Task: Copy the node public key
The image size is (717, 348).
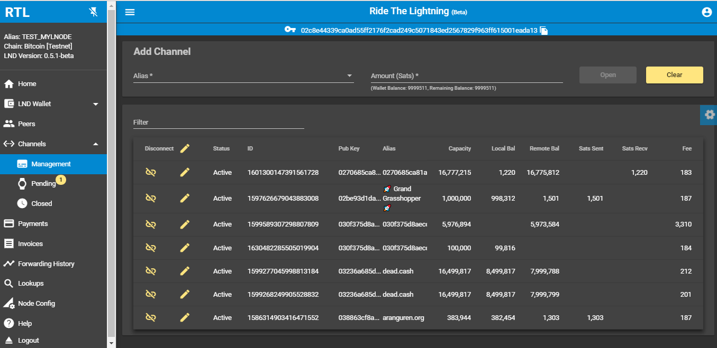Action: pyautogui.click(x=544, y=31)
